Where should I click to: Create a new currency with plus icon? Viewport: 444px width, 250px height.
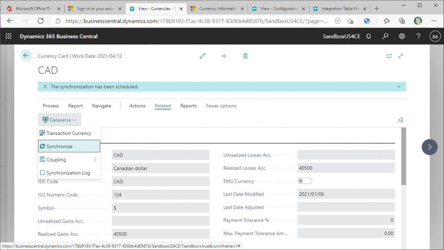(x=224, y=56)
